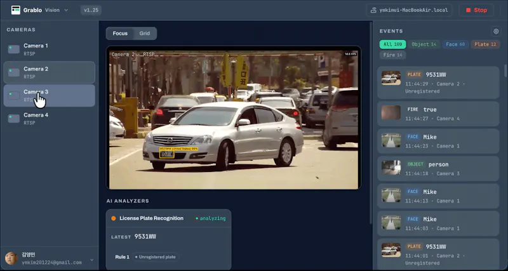Filter events by Object 14
The image size is (508, 271).
click(x=424, y=44)
